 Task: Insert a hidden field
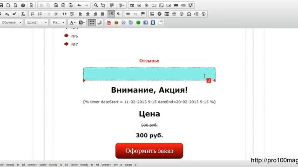point(190,5)
